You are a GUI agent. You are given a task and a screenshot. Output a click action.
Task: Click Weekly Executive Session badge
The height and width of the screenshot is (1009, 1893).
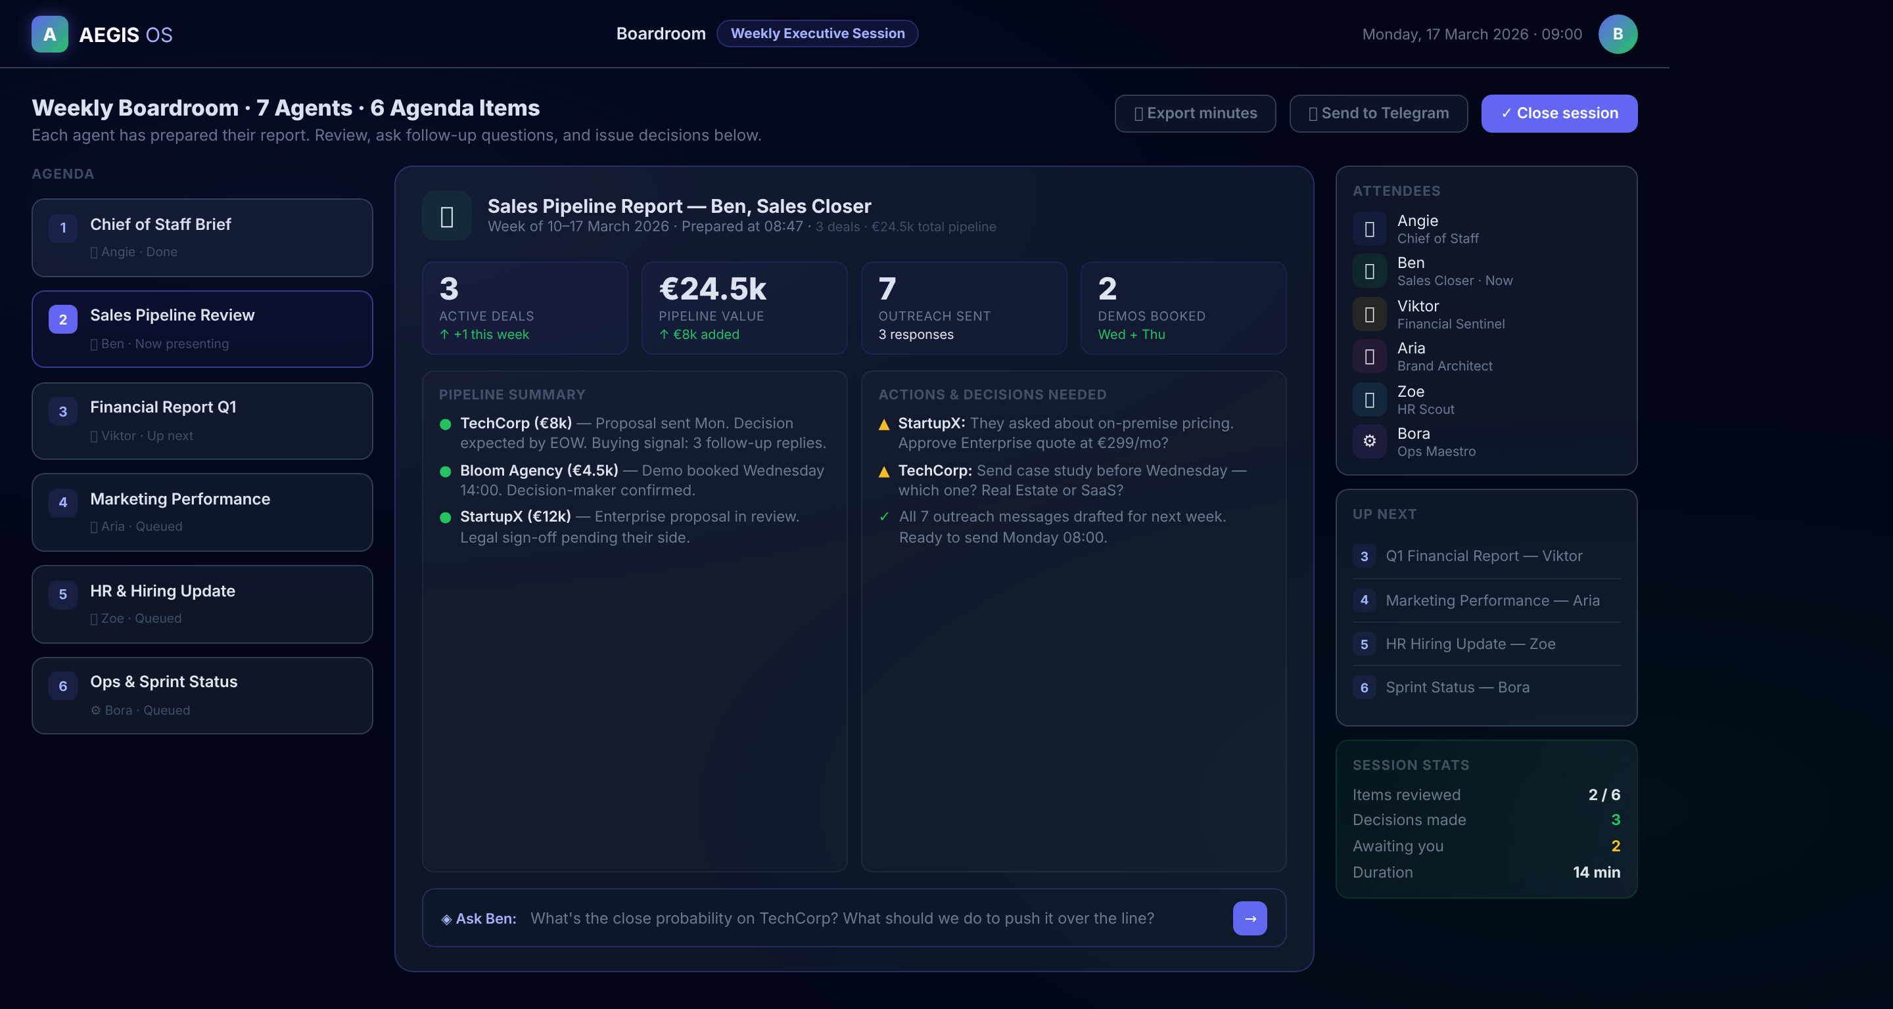817,34
